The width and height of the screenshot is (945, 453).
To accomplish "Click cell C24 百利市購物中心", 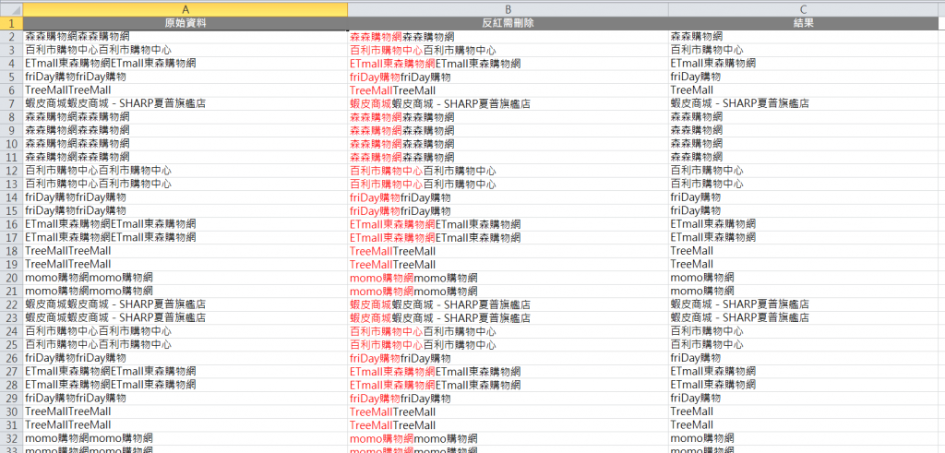I will click(x=804, y=330).
